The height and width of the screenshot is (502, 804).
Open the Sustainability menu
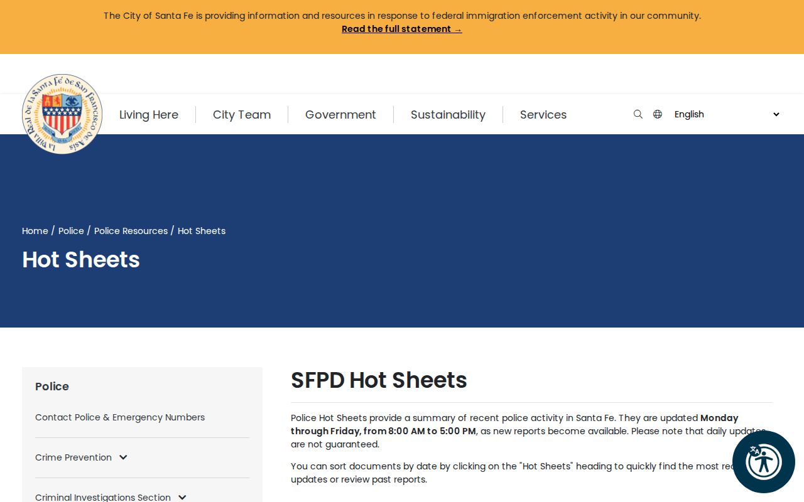point(448,115)
